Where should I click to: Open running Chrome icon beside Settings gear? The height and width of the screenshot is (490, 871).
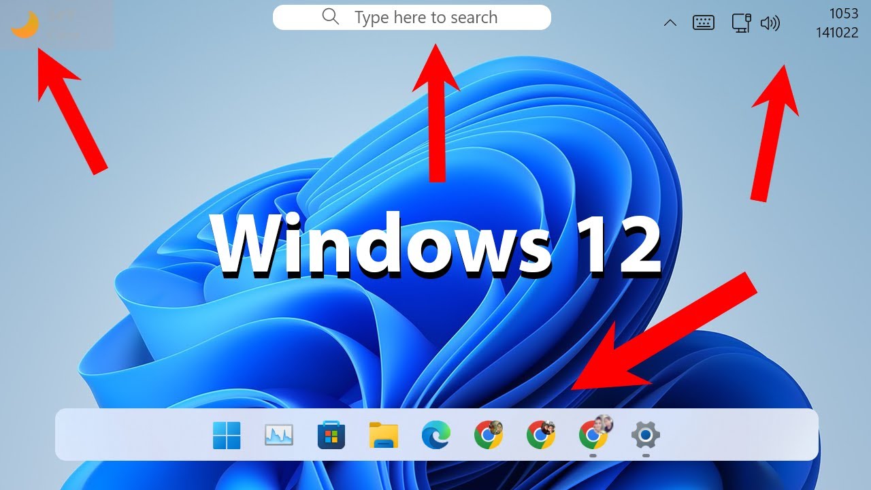[594, 434]
